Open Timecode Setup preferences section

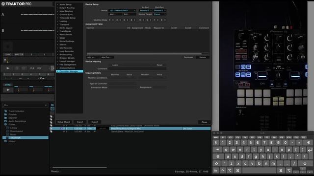pos(68,18)
